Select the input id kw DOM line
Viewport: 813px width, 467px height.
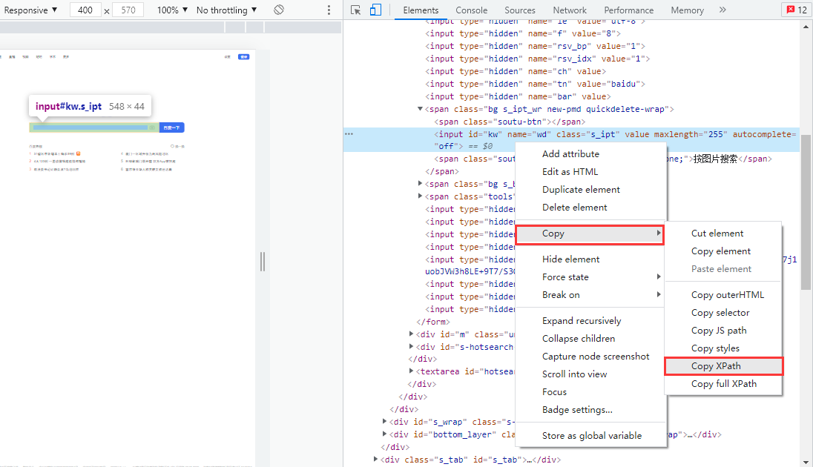pyautogui.click(x=571, y=140)
